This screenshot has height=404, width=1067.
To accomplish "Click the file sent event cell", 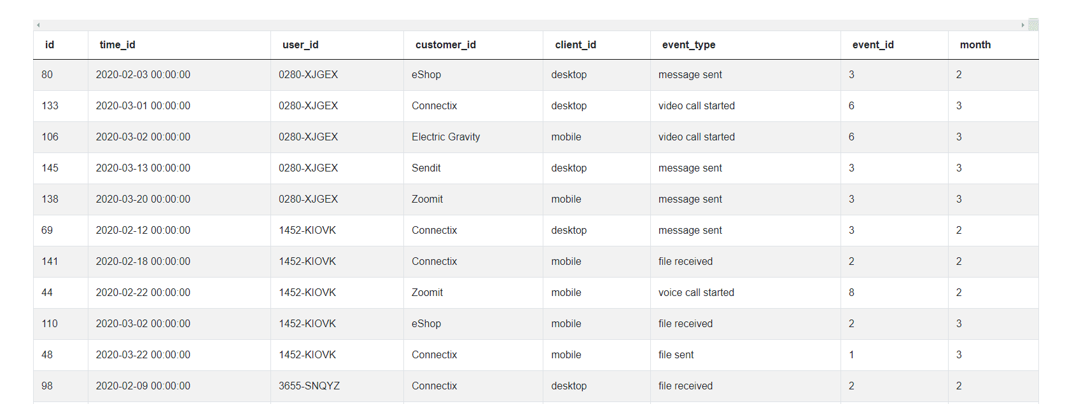I will [x=675, y=354].
